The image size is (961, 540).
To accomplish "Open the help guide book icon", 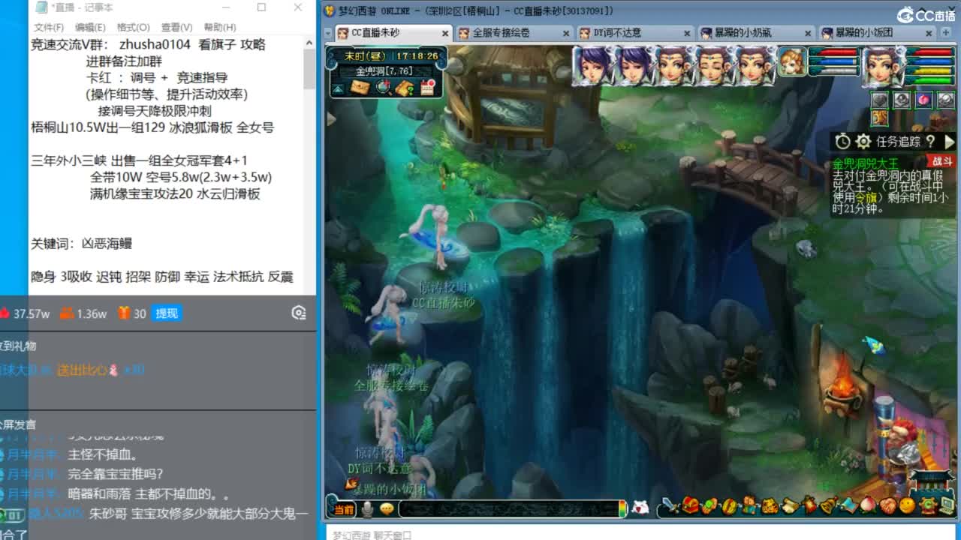I will (x=405, y=88).
